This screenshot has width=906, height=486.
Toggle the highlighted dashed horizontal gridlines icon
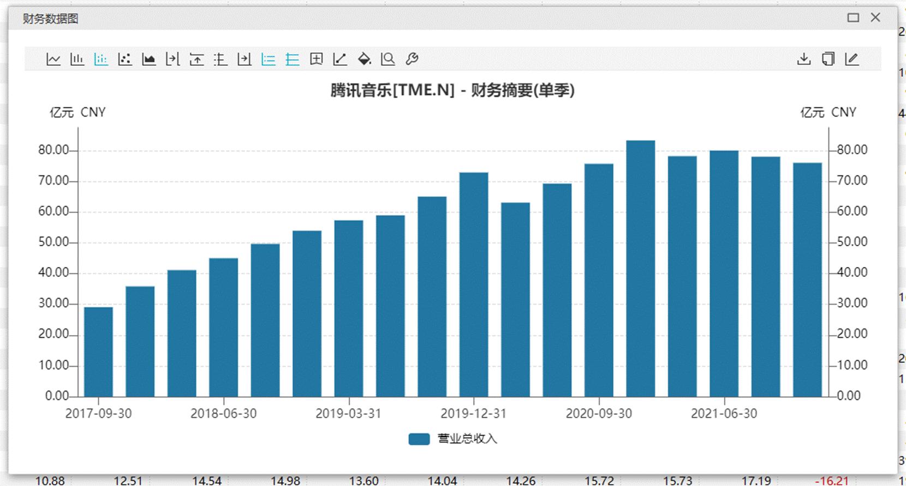pyautogui.click(x=269, y=59)
